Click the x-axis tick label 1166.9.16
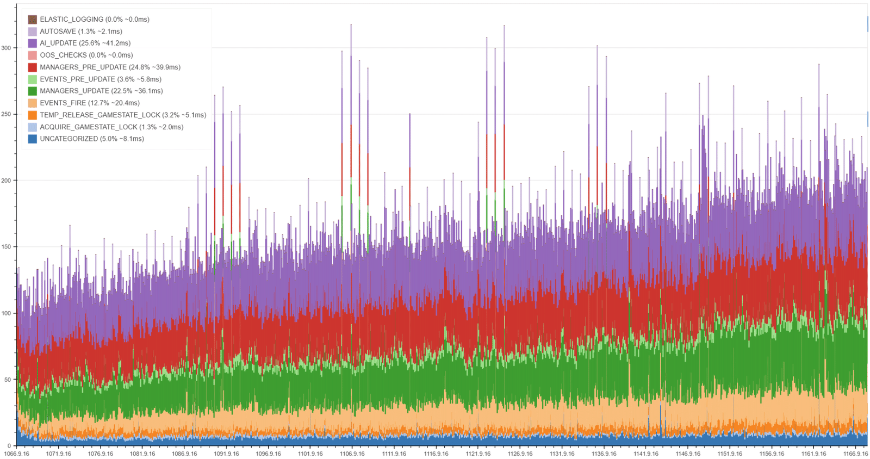Image resolution: width=870 pixels, height=459 pixels. coord(855,454)
